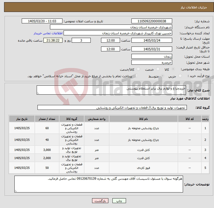Image resolution: width=214 pixels, height=208 pixels.
Task: Click the unit cell متر in row 3
Action: click(x=97, y=150)
